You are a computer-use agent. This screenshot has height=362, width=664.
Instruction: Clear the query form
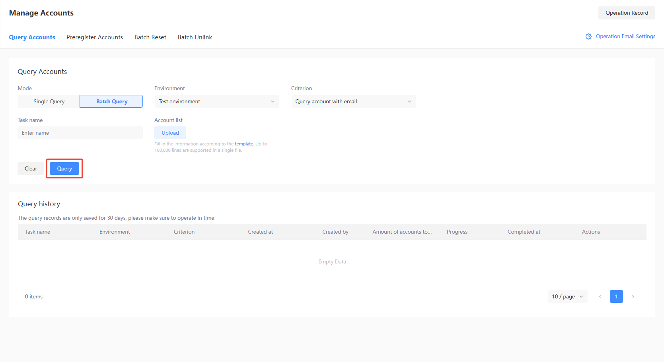click(31, 168)
